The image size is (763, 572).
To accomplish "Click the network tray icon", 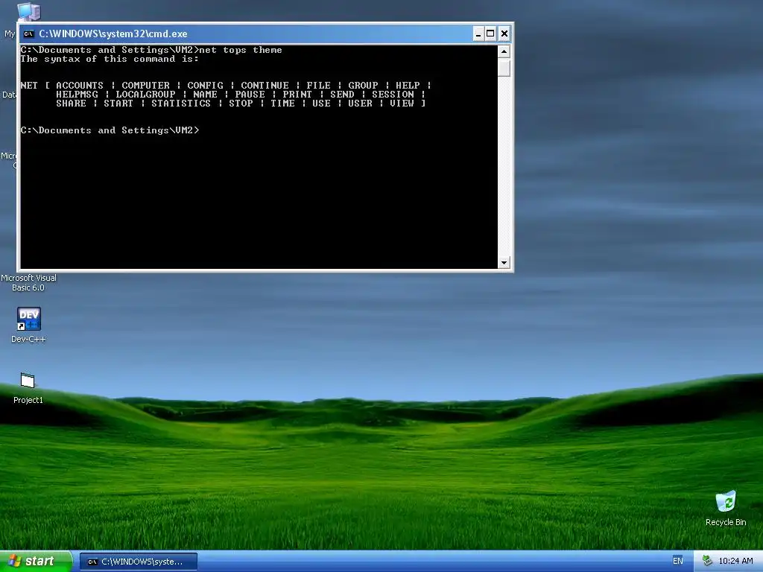I will coord(707,562).
